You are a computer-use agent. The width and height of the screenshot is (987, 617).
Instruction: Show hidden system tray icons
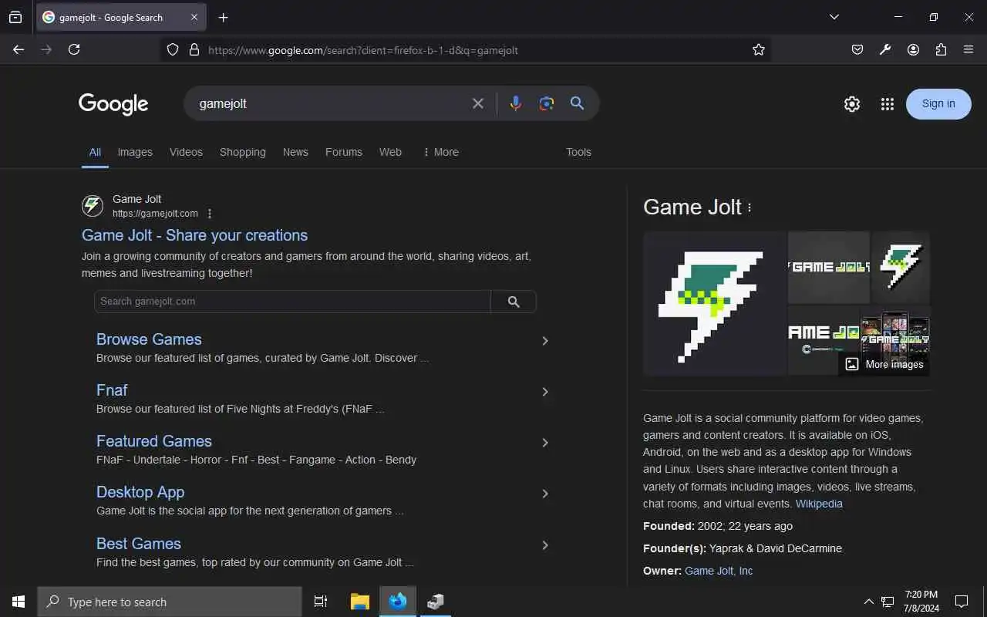pyautogui.click(x=868, y=602)
